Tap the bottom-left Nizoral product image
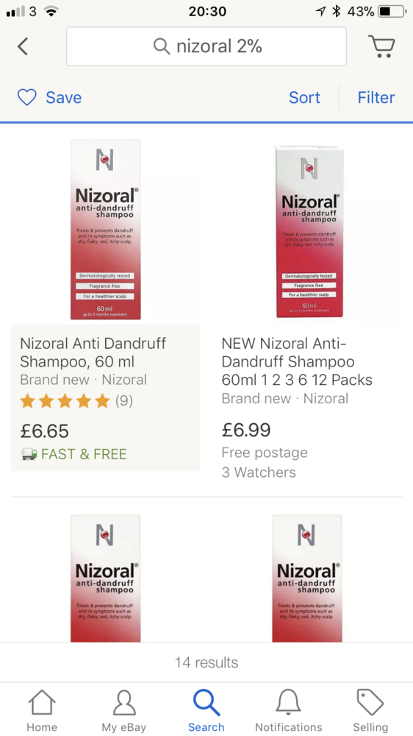 coord(106,578)
